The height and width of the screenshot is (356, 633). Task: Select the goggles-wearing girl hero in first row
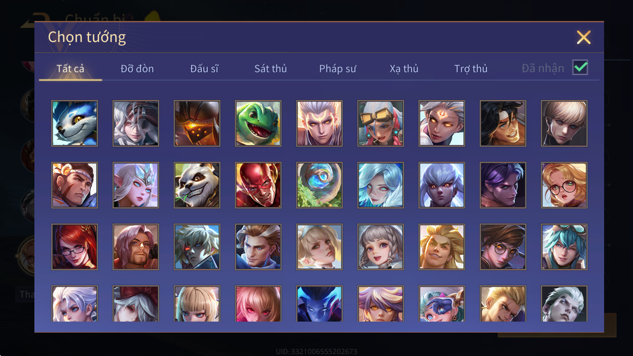pos(381,123)
